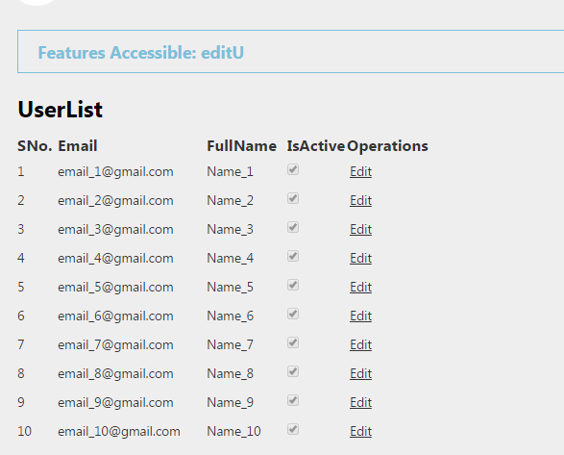Click Edit for Name_5
This screenshot has width=564, height=455.
(360, 287)
